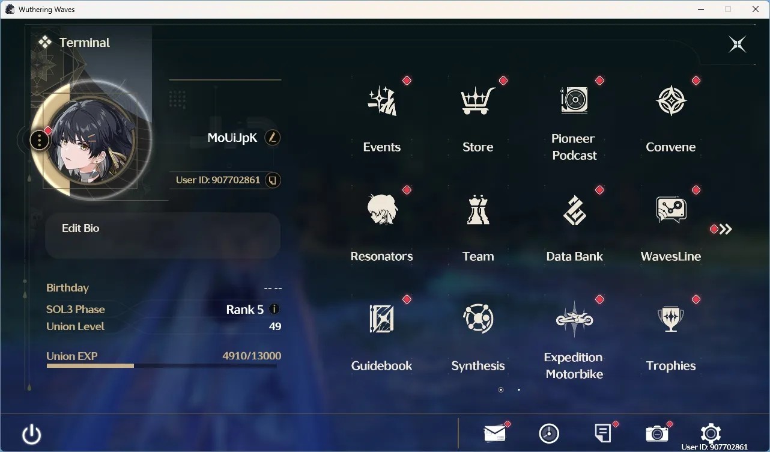Click the User ID: 907702861 text in profile

click(x=218, y=180)
